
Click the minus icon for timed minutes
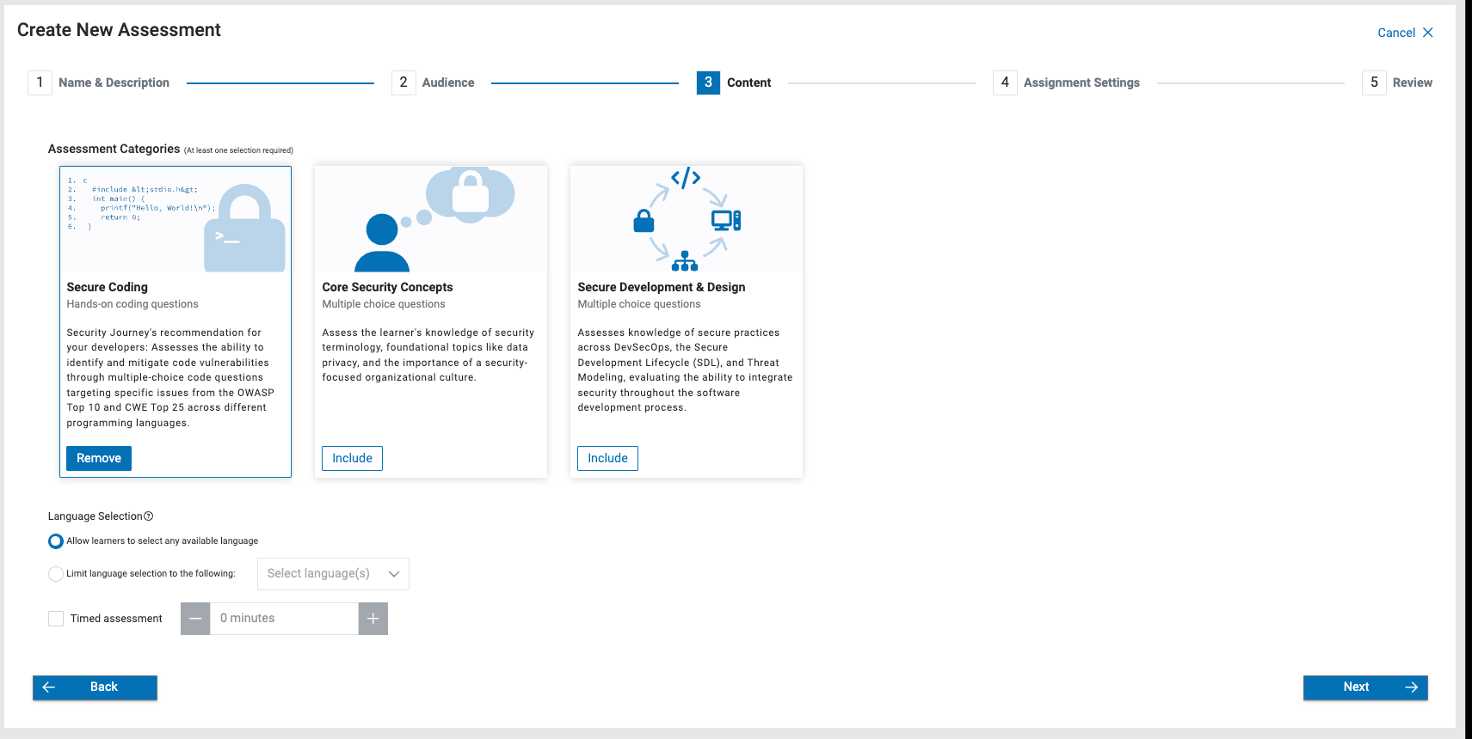pos(195,619)
